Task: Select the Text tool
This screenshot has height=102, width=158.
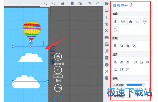Action: tap(107, 17)
